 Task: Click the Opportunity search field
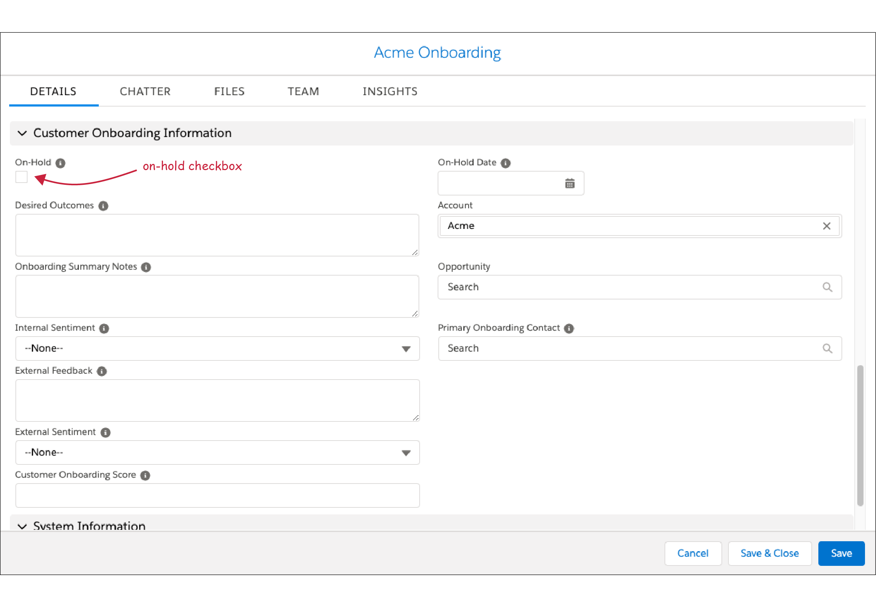640,288
